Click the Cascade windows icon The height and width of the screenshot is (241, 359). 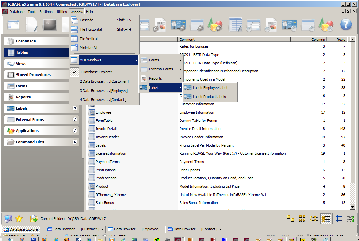[74, 20]
